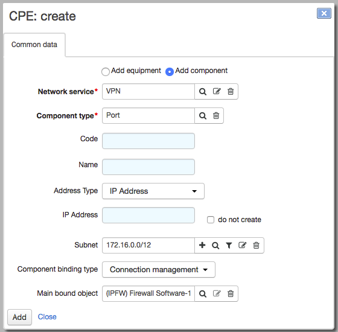Open the Address Type dropdown

(x=153, y=191)
